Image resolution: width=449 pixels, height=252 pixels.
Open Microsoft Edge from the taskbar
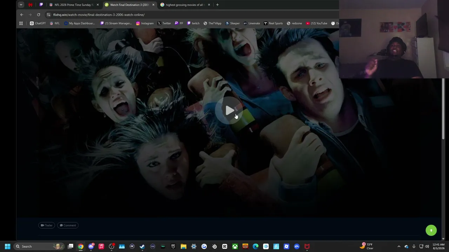tap(255, 246)
